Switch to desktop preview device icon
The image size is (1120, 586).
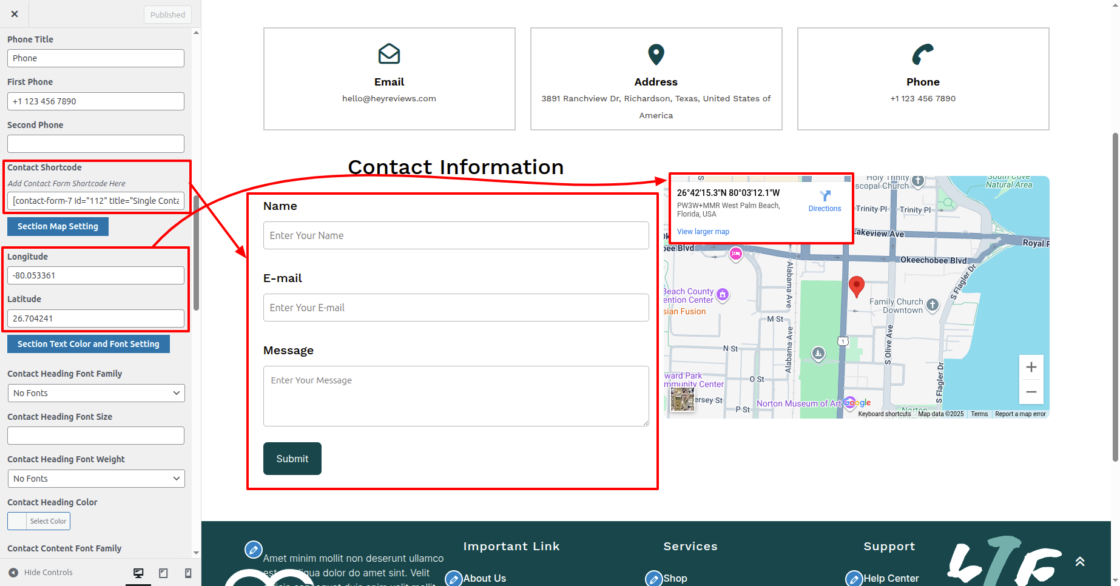138,573
